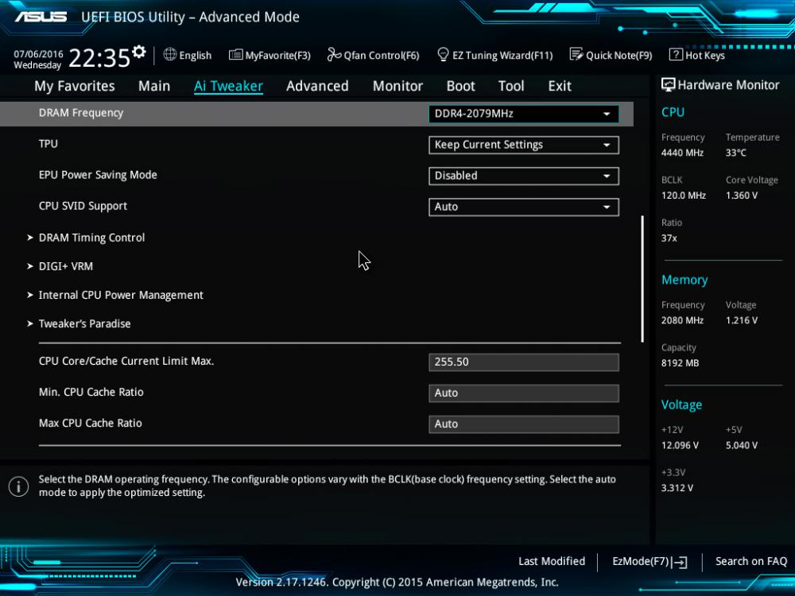Click the Search on FAQ link
This screenshot has height=596, width=795.
pos(750,562)
